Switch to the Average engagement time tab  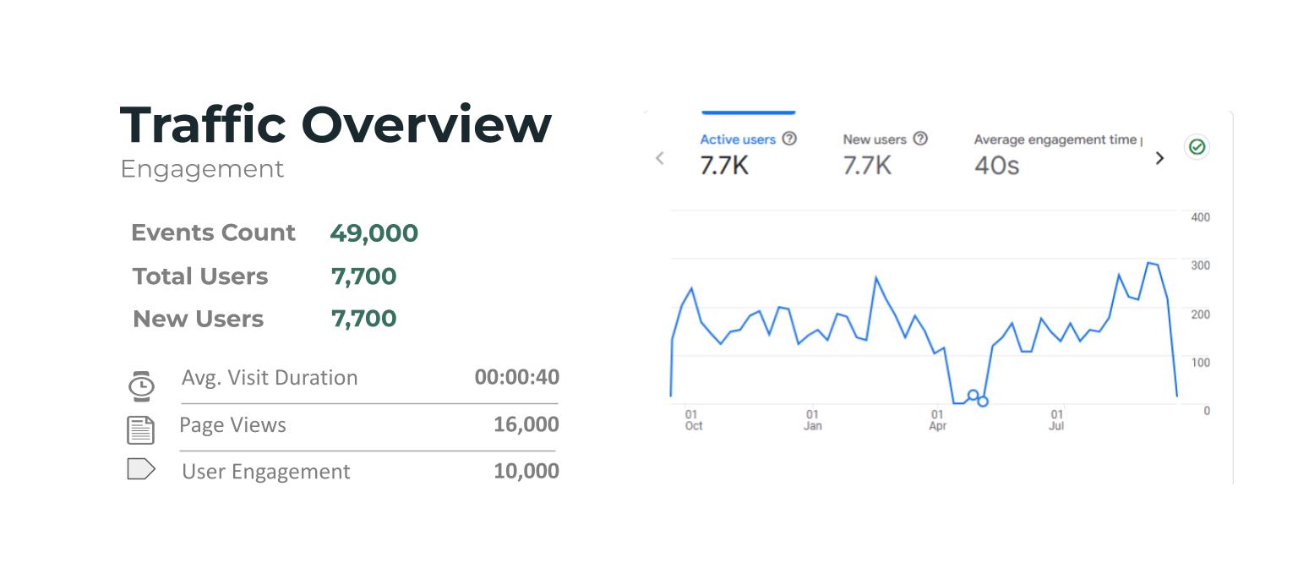[x=1056, y=154]
